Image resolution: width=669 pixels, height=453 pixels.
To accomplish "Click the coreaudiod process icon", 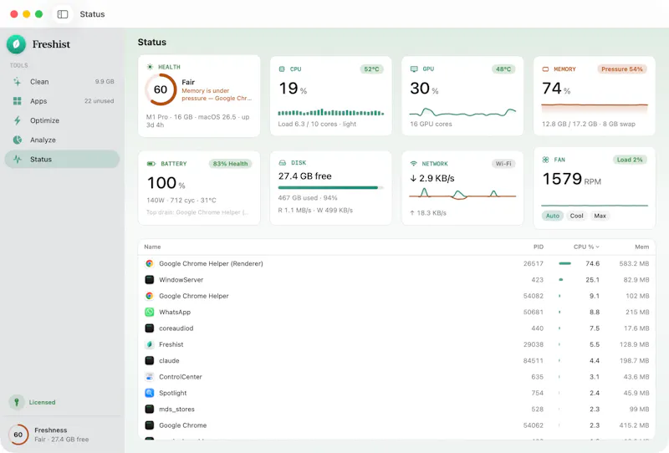I will click(150, 328).
